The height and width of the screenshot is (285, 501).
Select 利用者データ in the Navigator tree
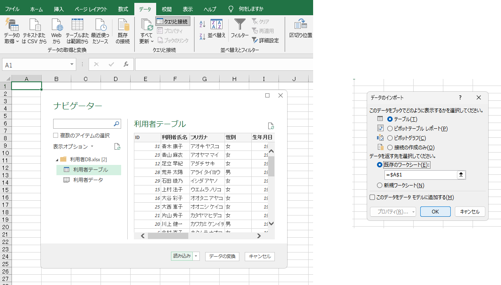click(89, 180)
